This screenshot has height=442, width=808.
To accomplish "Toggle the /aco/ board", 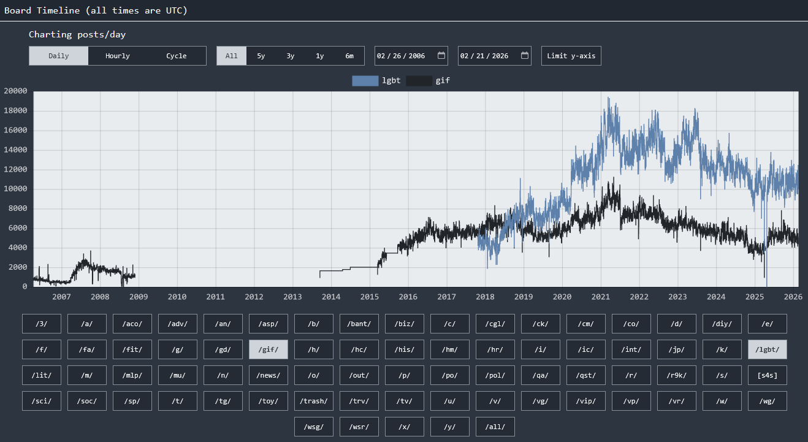I will click(132, 324).
